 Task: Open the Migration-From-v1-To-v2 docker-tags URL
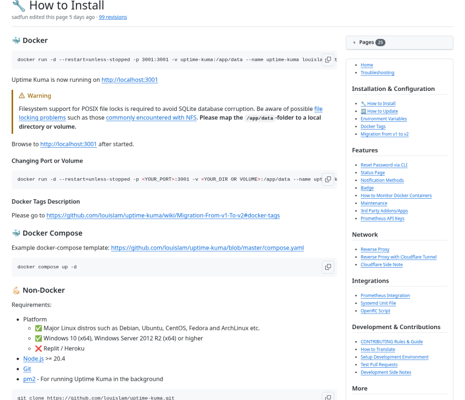click(x=163, y=215)
